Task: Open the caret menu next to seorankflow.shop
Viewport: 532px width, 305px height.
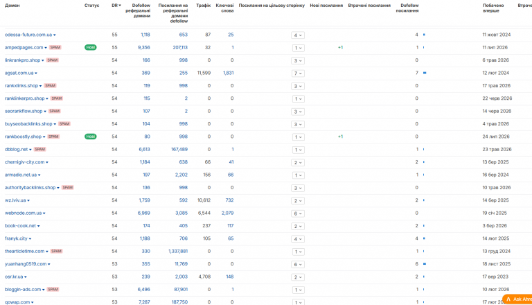Action: 45,112
